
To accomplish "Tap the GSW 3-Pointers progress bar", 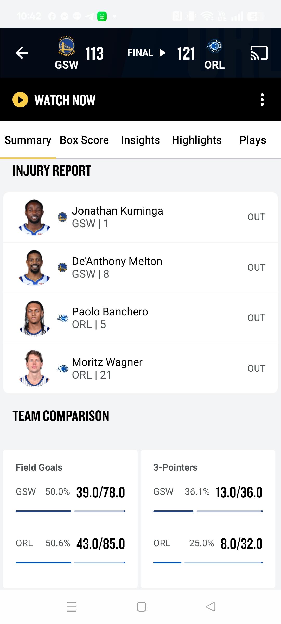I will (x=208, y=511).
